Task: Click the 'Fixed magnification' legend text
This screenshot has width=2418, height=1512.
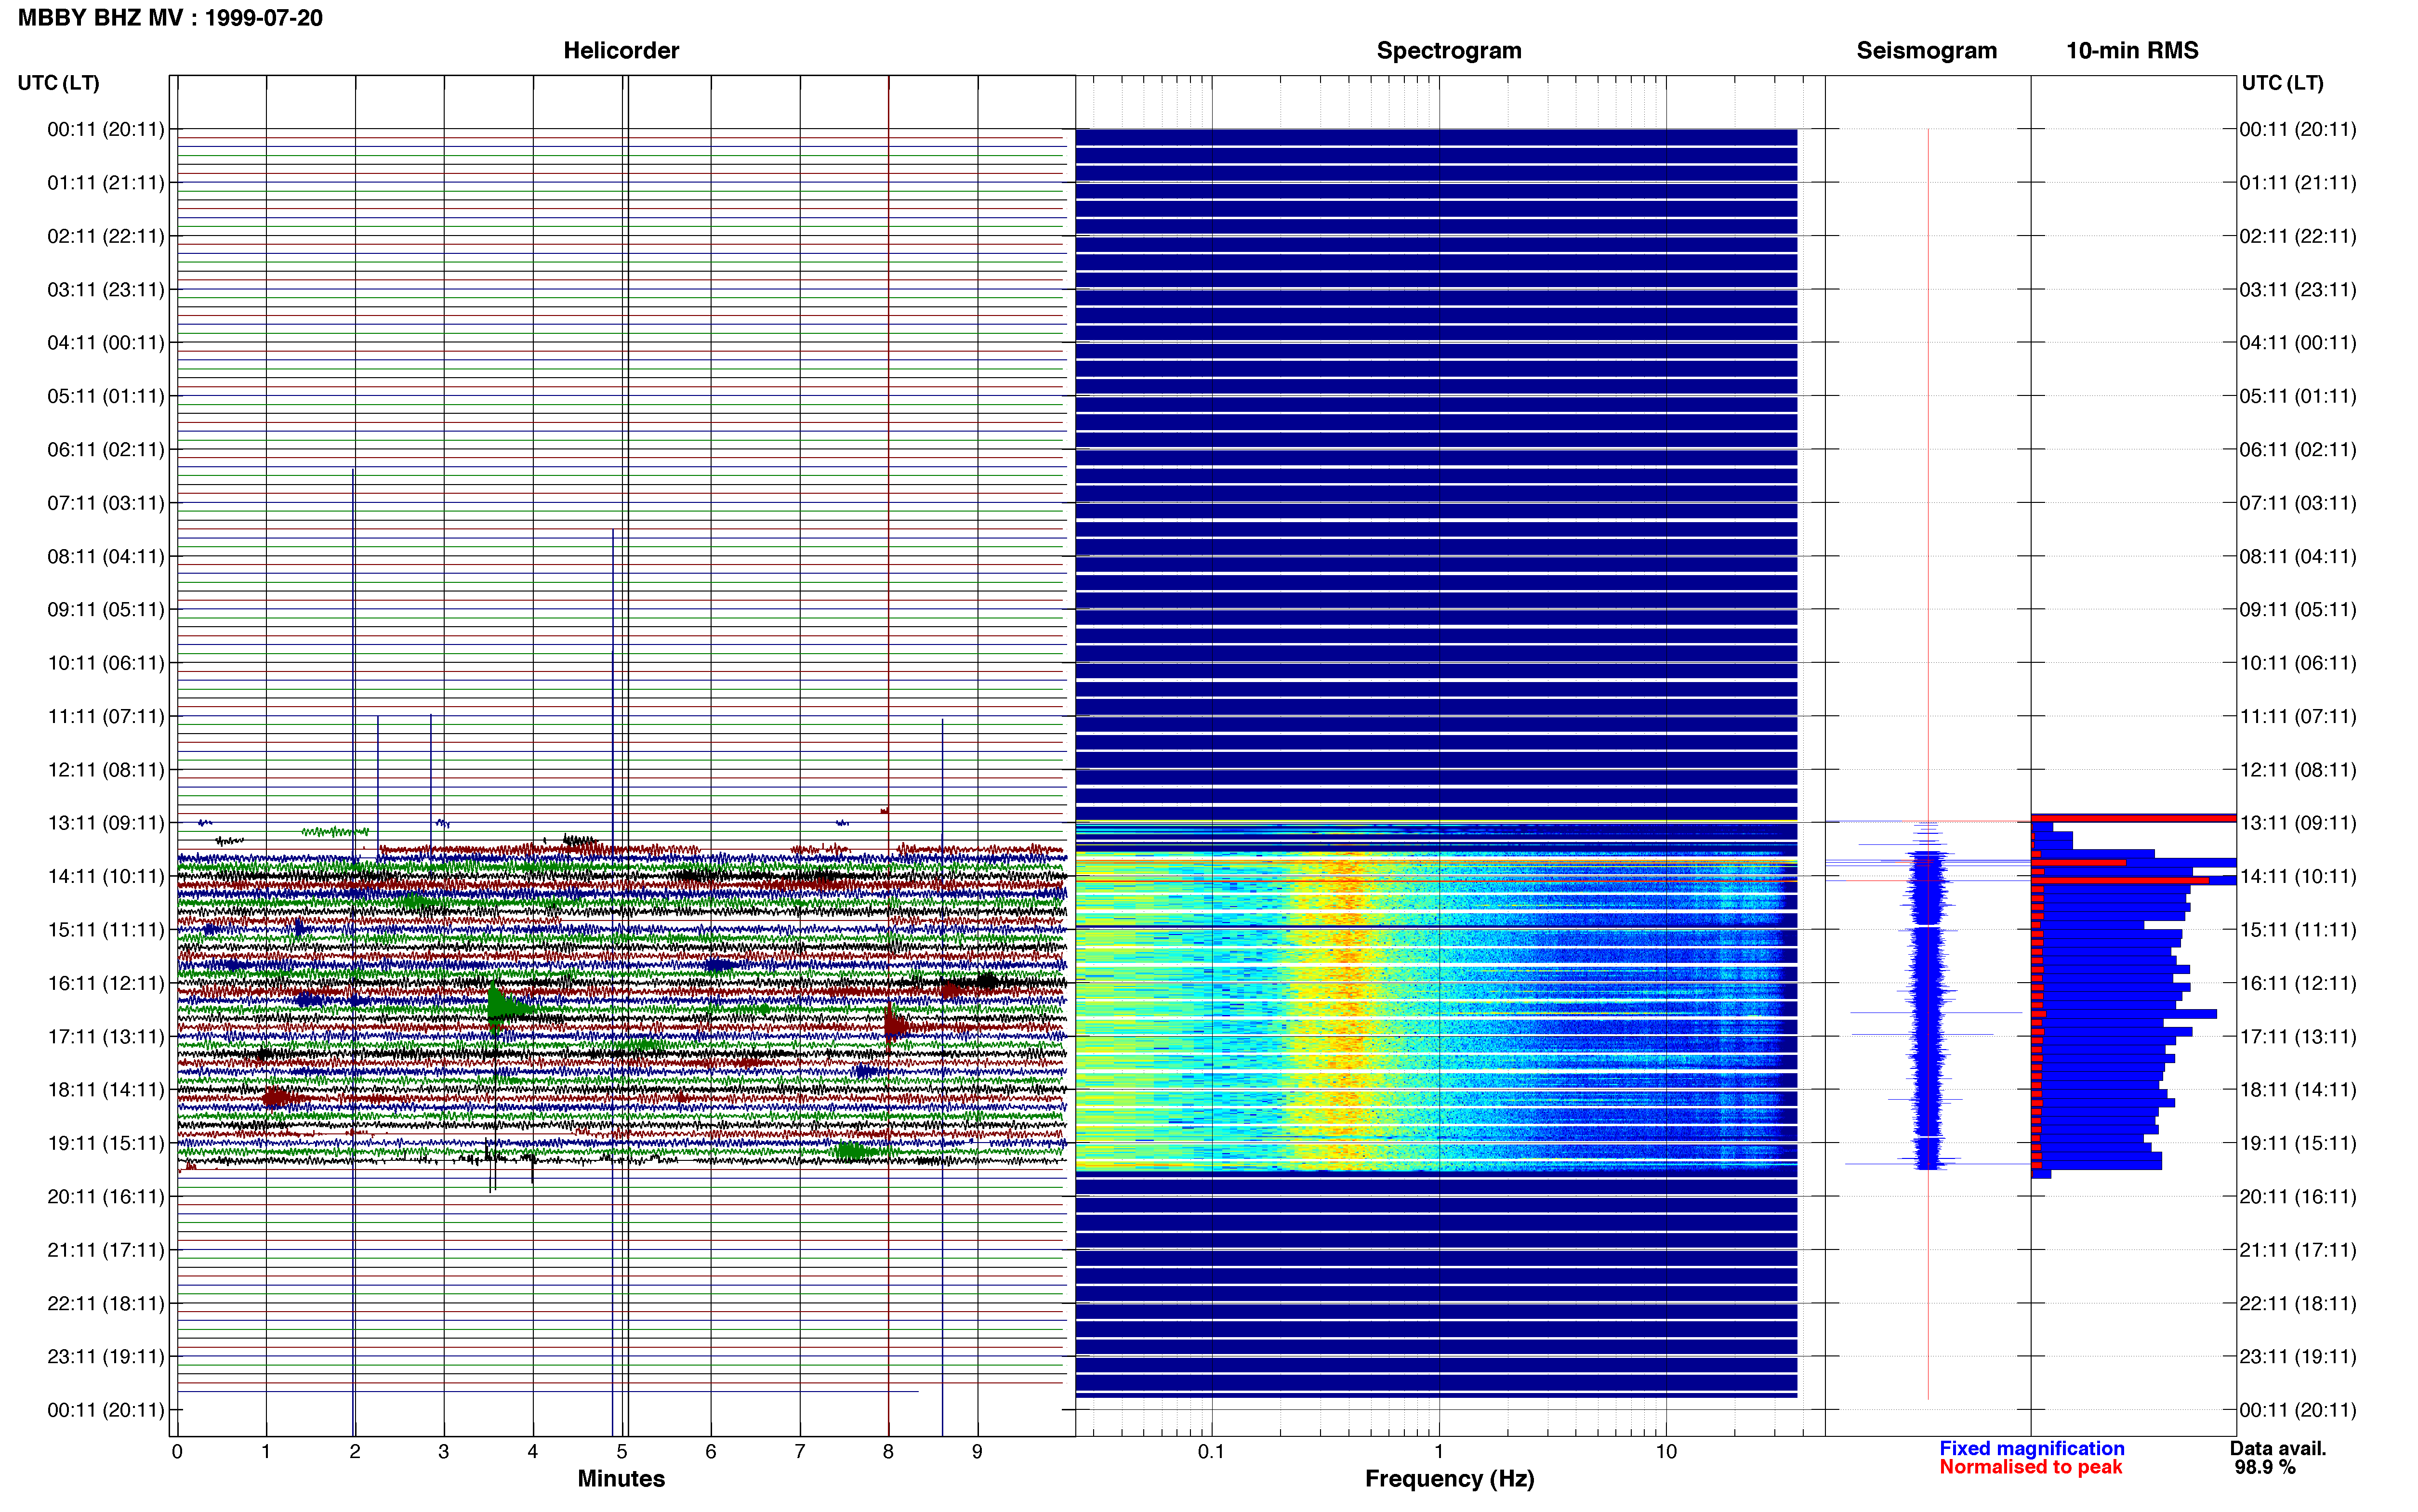Action: [x=2032, y=1448]
